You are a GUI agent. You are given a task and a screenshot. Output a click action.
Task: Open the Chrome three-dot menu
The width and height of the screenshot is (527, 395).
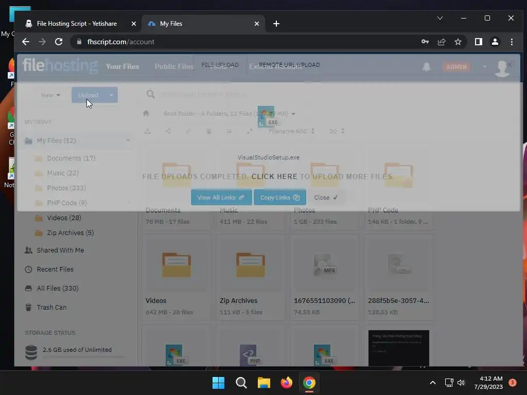pyautogui.click(x=512, y=42)
